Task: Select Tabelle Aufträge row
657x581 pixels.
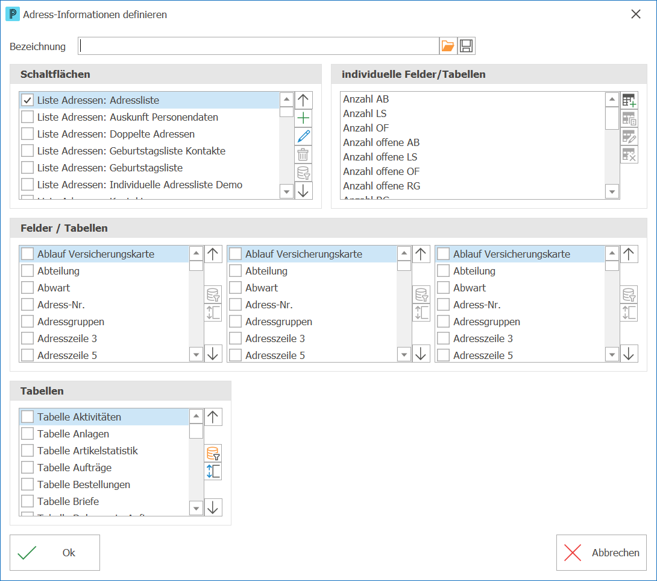Action: 104,468
